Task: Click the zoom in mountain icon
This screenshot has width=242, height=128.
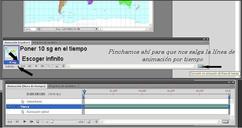Action: (81, 122)
